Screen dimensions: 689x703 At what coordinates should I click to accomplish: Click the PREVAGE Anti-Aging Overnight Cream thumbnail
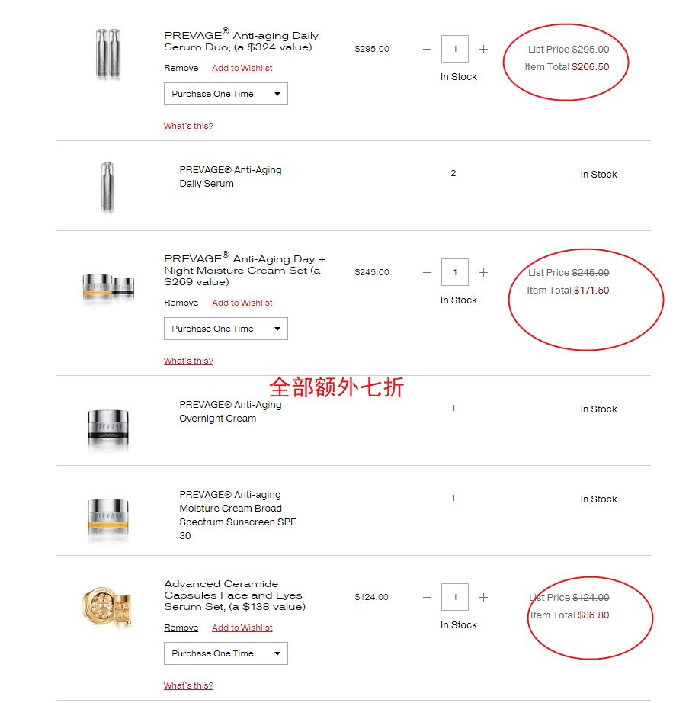[x=107, y=428]
